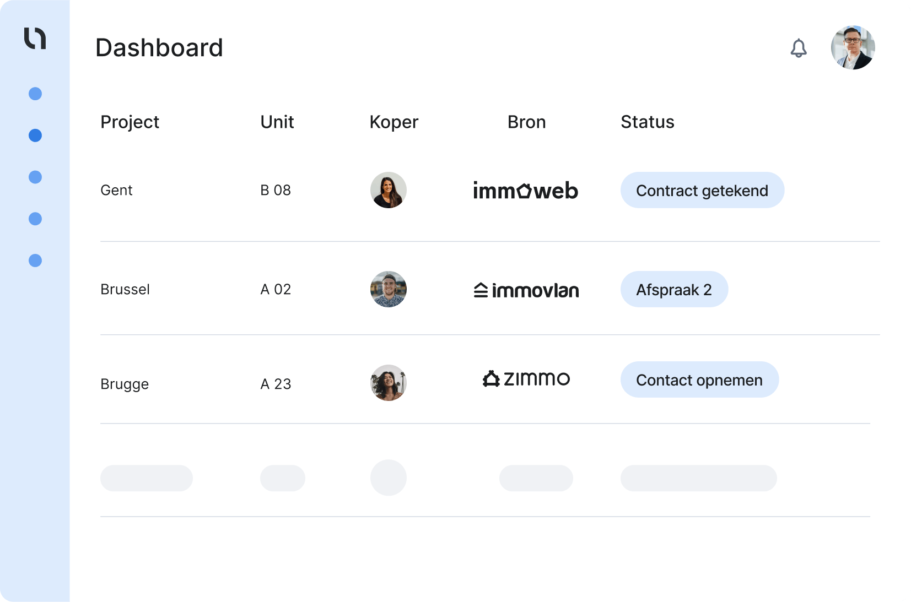Select the first sidebar navigation dot
This screenshot has height=602, width=911.
click(x=35, y=94)
